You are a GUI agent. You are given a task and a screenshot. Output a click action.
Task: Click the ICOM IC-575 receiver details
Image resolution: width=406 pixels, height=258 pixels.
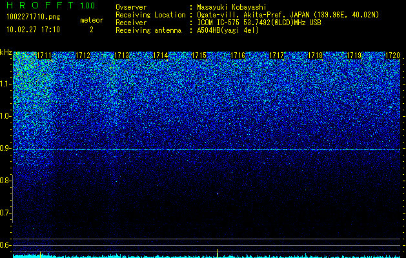(x=259, y=23)
